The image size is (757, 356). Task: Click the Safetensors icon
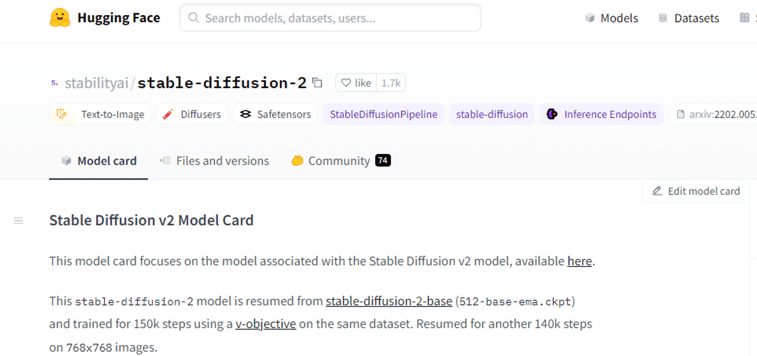click(x=246, y=114)
